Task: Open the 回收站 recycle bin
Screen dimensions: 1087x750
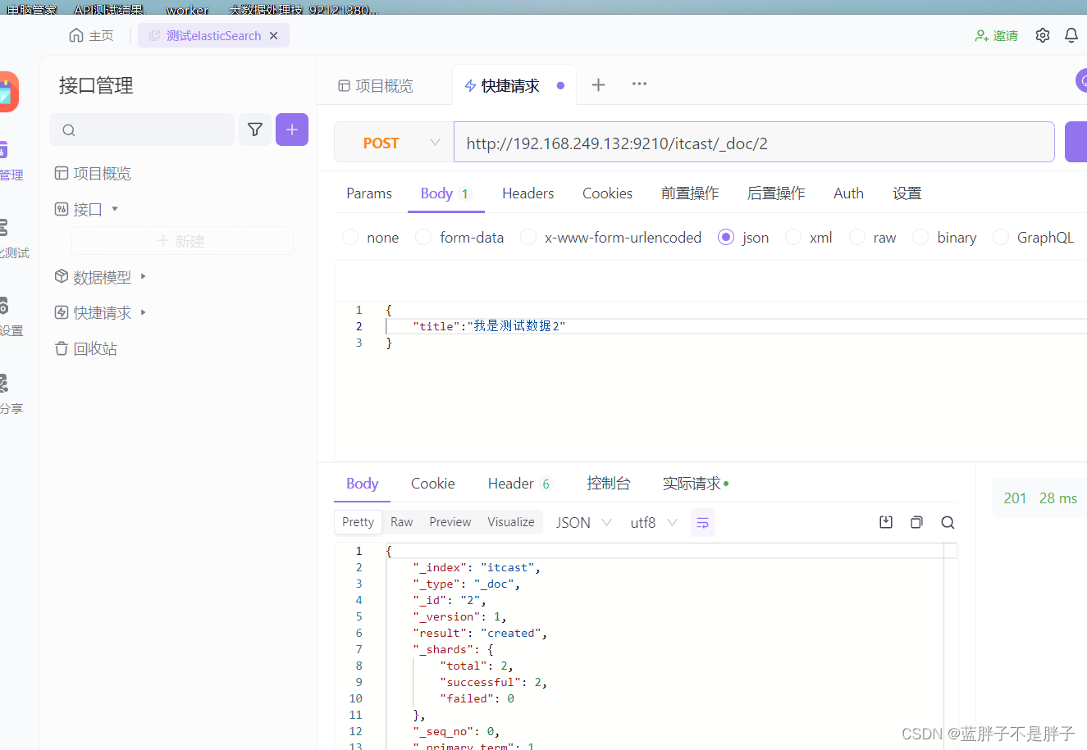Action: pyautogui.click(x=86, y=348)
